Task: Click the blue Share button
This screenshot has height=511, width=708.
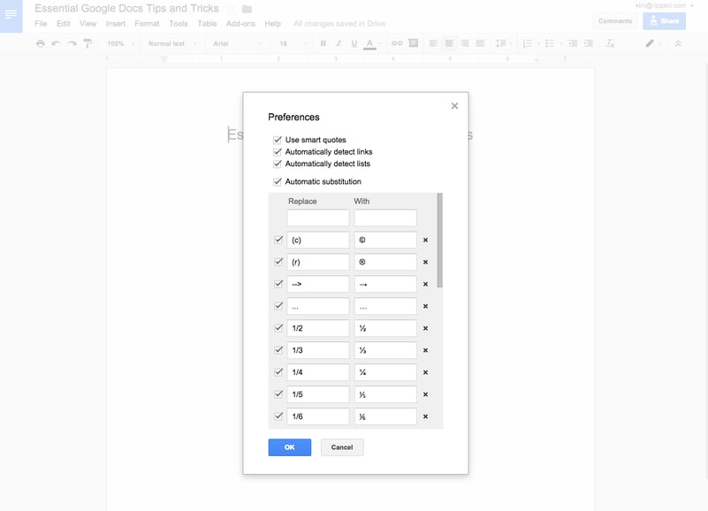Action: click(664, 21)
